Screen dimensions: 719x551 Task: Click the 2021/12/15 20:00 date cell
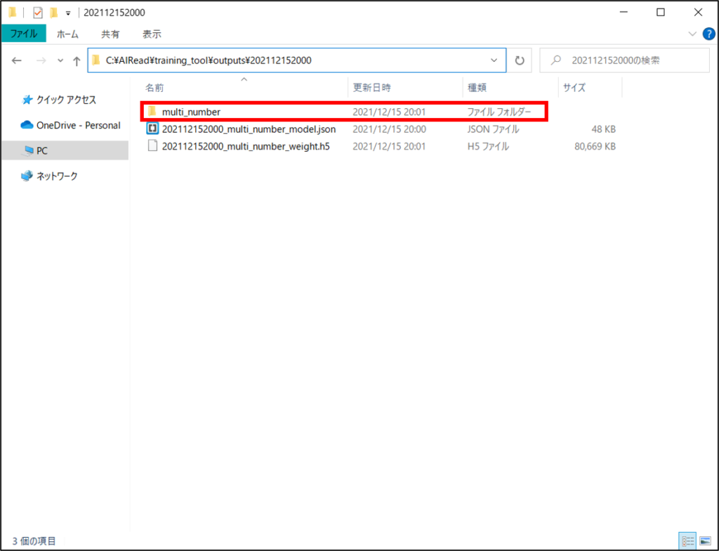389,129
